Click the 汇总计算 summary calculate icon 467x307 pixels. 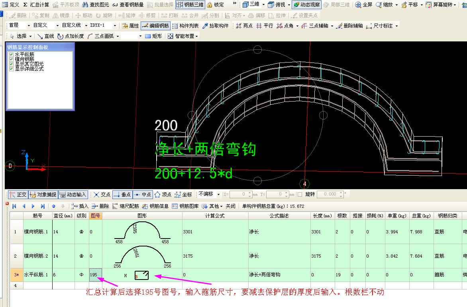tap(26, 4)
